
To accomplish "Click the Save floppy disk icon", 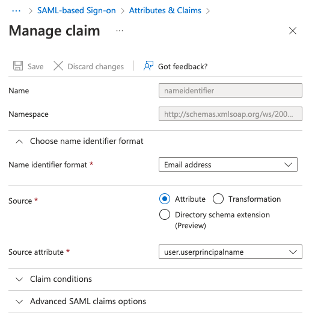I will tap(18, 66).
